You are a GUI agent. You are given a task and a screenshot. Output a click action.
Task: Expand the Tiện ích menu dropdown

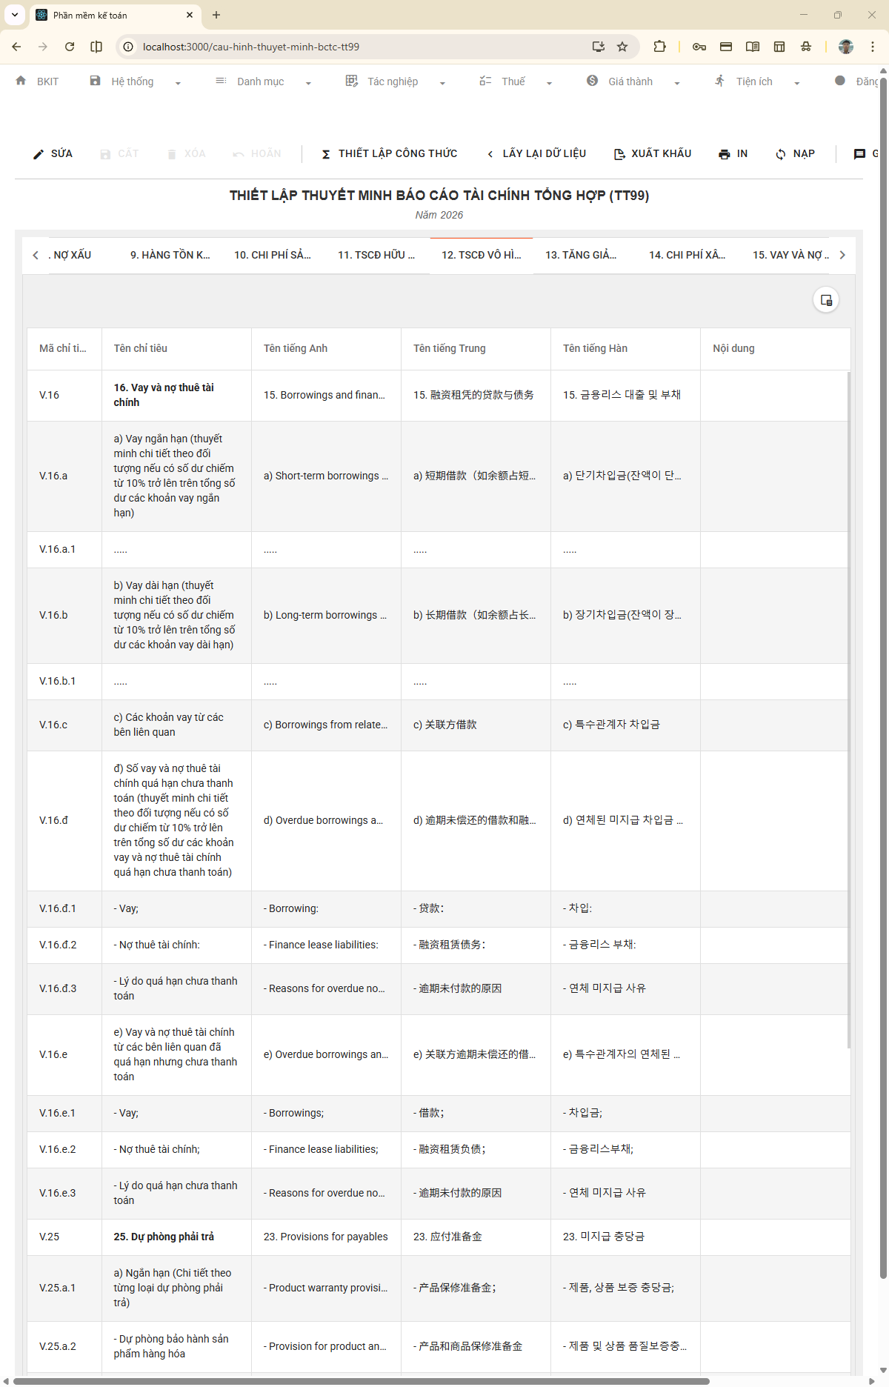796,83
